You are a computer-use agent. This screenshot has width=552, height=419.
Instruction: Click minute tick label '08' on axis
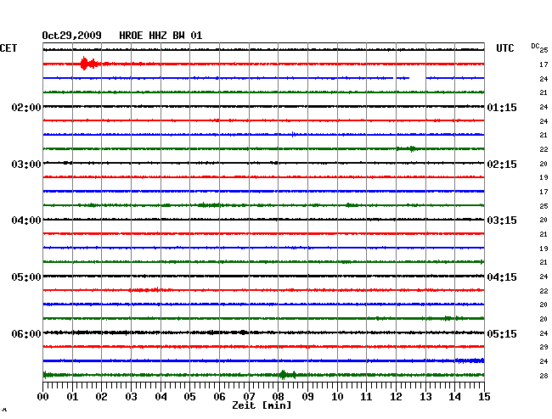click(x=278, y=397)
